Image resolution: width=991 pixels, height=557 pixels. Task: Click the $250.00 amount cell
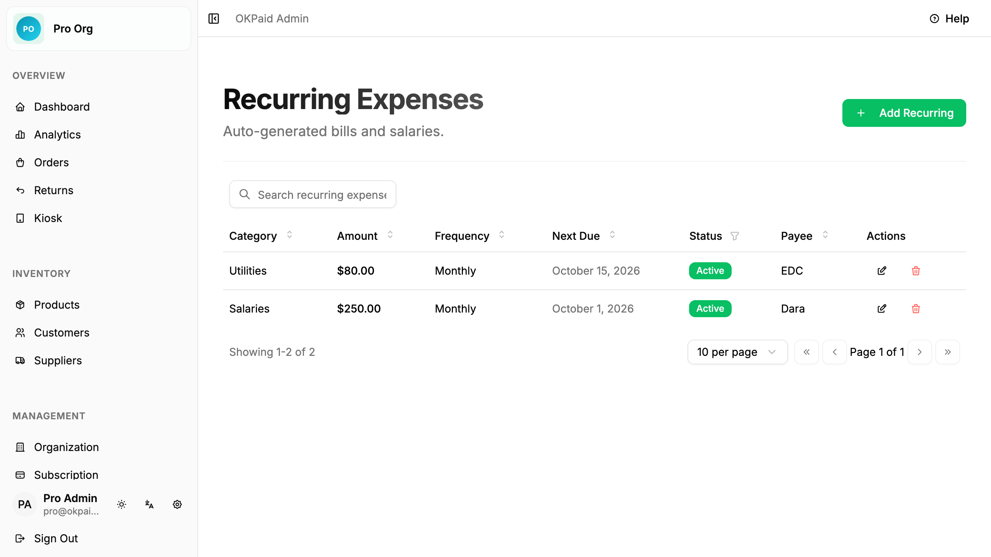359,309
